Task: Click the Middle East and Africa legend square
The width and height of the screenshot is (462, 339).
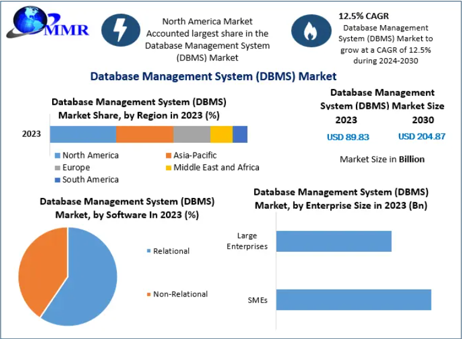Action: pos(168,168)
